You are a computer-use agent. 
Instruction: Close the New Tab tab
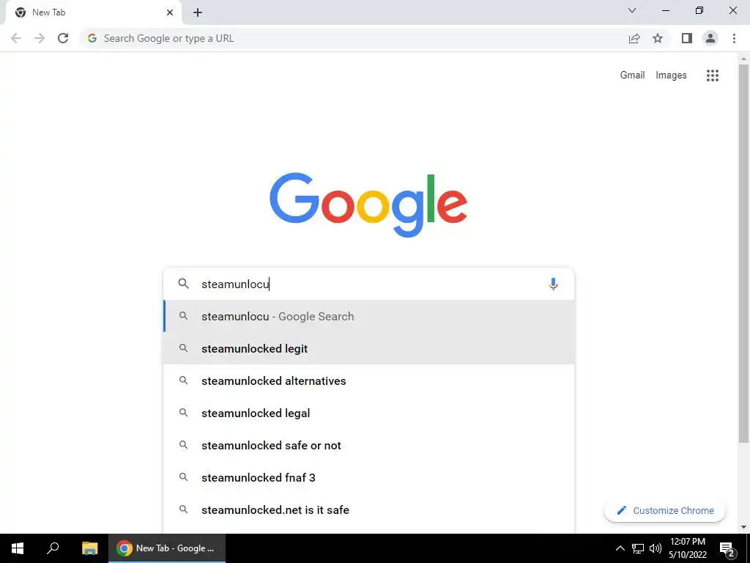pos(170,13)
